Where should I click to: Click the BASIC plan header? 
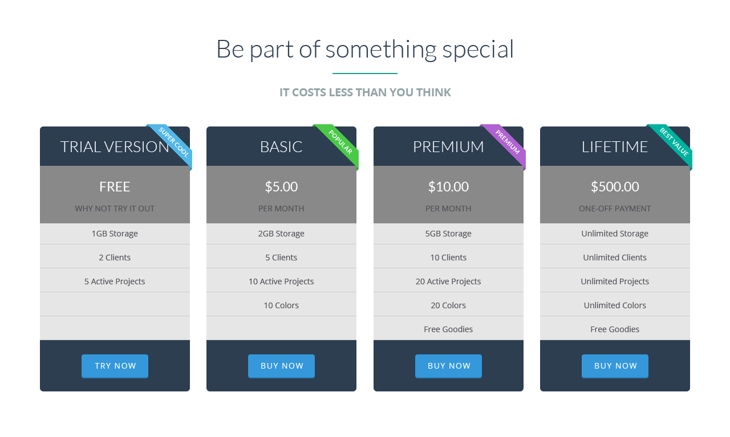pyautogui.click(x=281, y=146)
